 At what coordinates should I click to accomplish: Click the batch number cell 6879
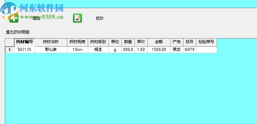[190, 50]
